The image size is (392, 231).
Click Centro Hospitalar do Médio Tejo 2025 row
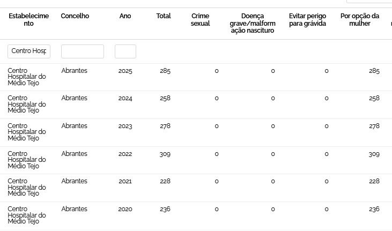(27, 77)
